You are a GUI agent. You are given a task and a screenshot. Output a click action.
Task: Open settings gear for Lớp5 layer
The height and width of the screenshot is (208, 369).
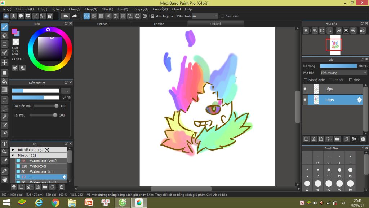click(359, 100)
